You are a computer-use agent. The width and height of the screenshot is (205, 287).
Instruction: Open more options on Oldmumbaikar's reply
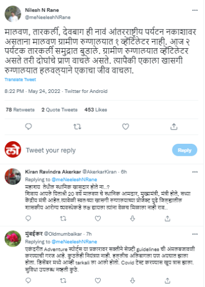click(x=195, y=234)
